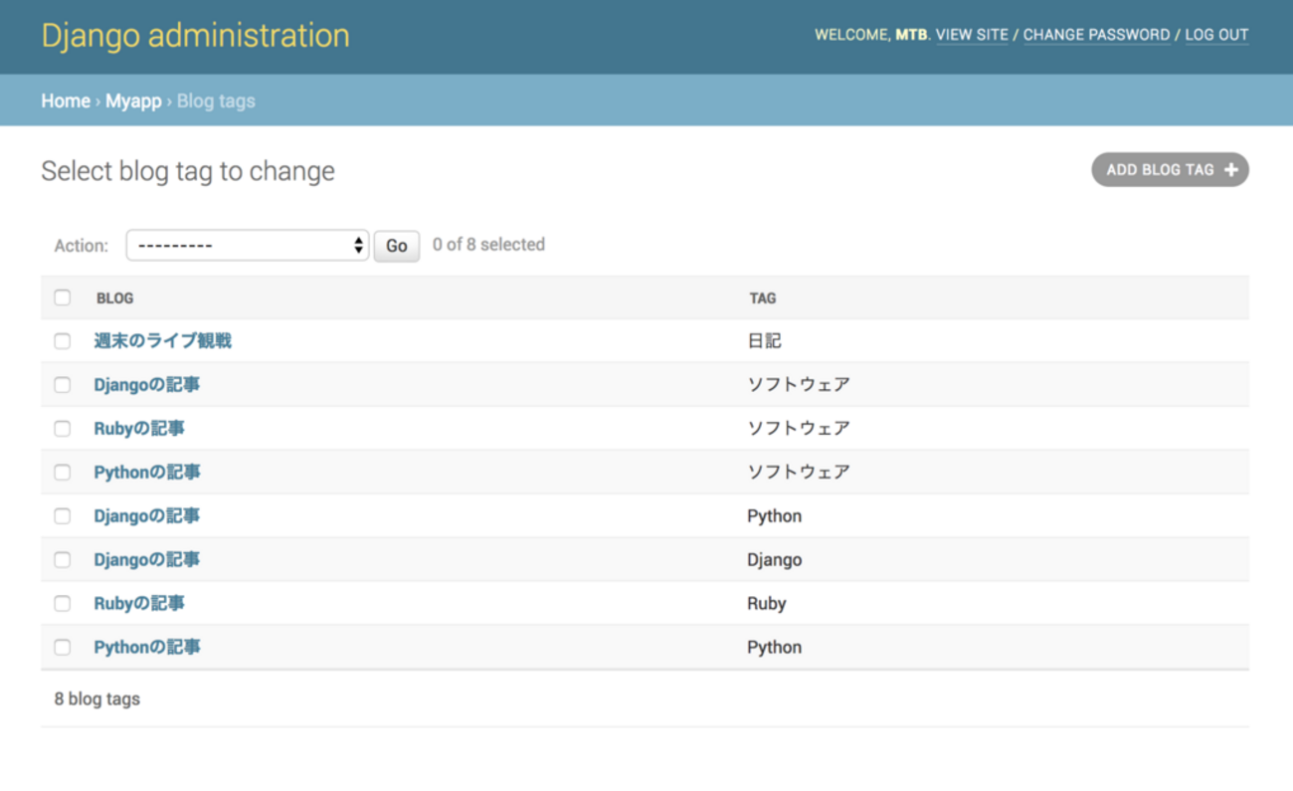Check the last row Pythonの記事 checkbox
The image size is (1293, 791).
click(x=63, y=648)
